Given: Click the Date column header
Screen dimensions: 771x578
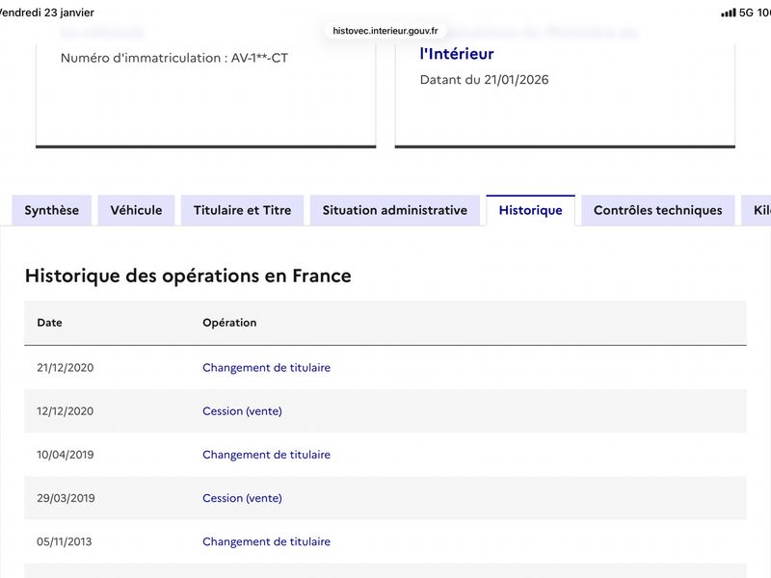Looking at the screenshot, I should point(50,323).
